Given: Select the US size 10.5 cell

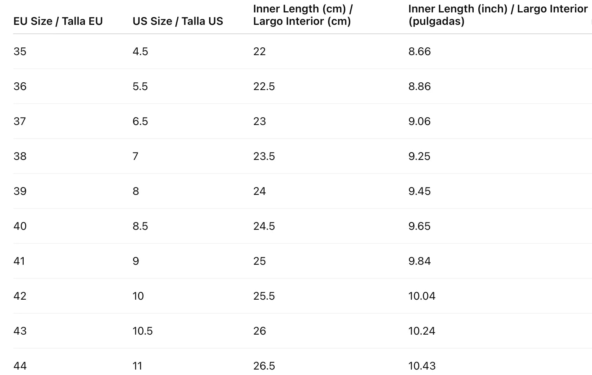Looking at the screenshot, I should click(x=142, y=331).
